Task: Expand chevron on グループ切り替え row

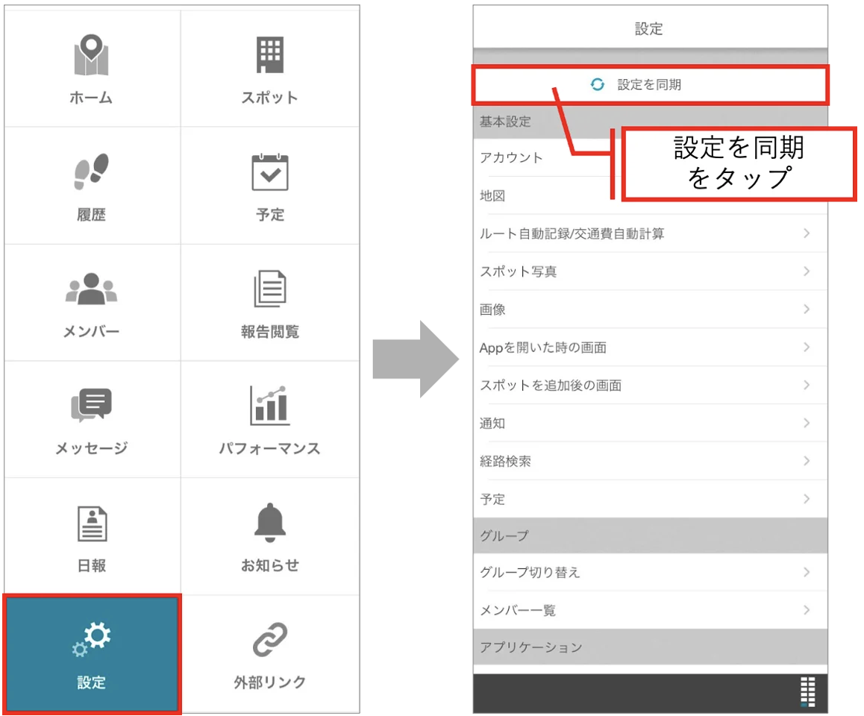Action: [x=807, y=573]
